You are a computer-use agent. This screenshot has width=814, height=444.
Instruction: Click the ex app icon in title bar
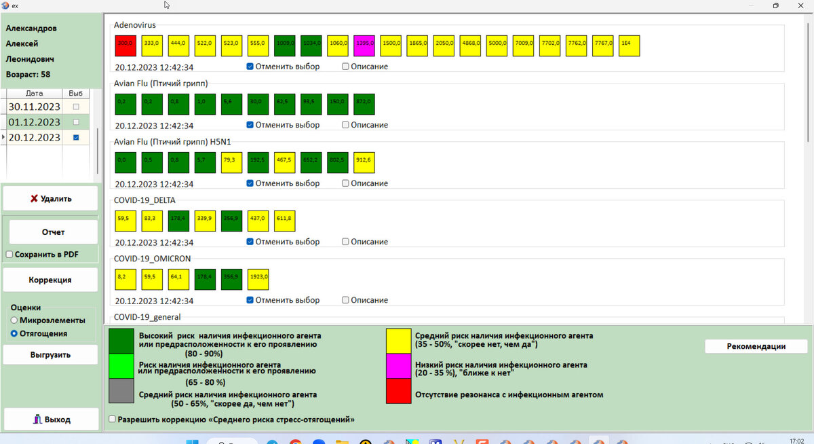[x=5, y=5]
